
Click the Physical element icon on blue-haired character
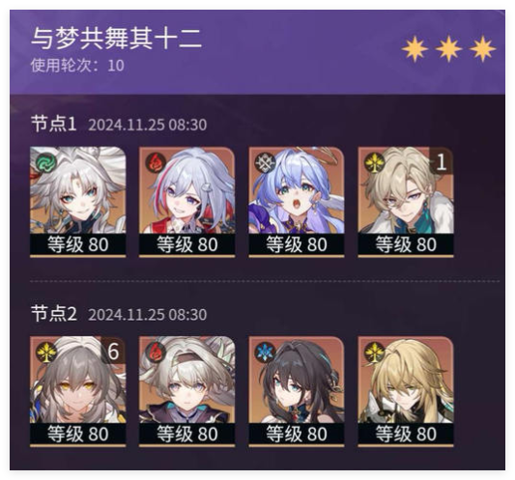click(265, 162)
